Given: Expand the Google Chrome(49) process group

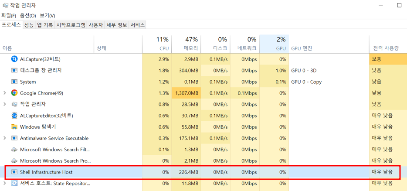Looking at the screenshot, I should point(4,93).
